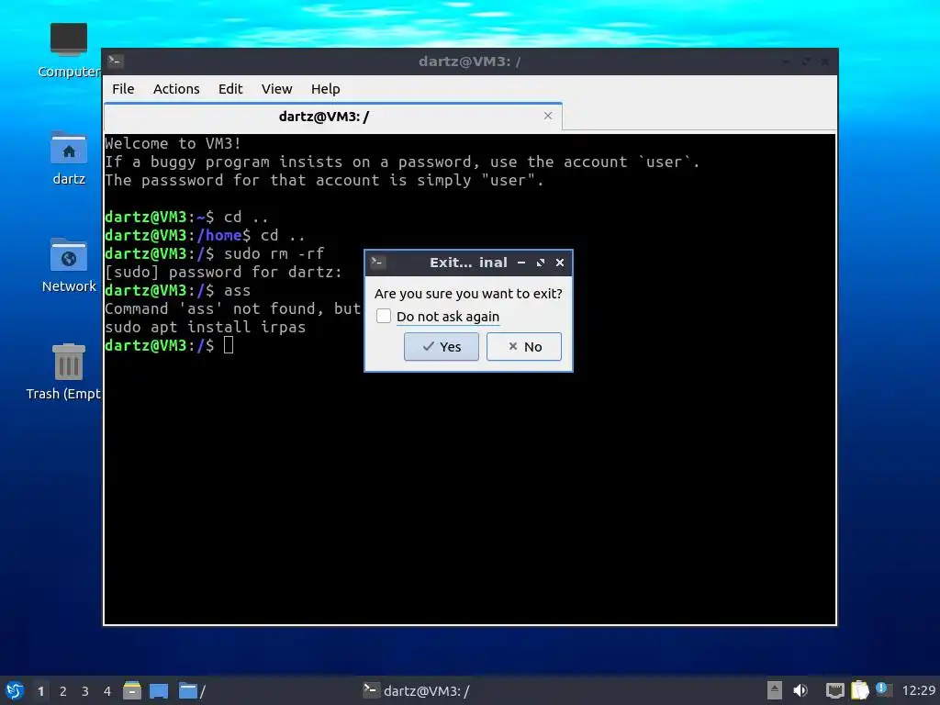The height and width of the screenshot is (705, 940).
Task: Open the network monitor tray icon
Action: point(834,690)
